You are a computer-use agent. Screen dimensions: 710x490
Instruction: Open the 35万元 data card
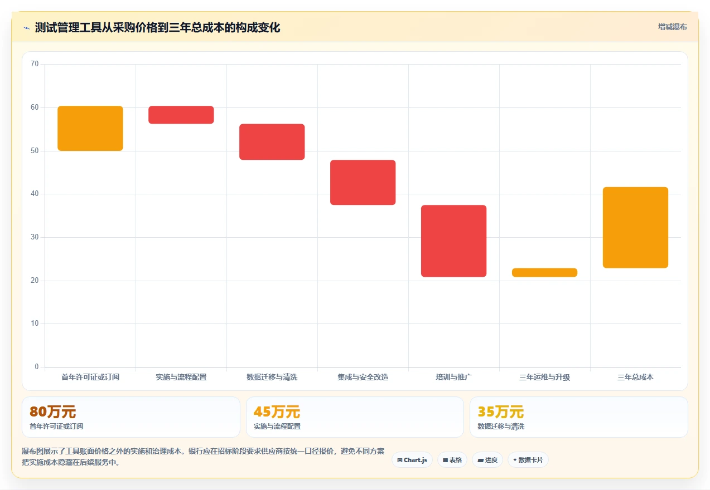click(579, 417)
